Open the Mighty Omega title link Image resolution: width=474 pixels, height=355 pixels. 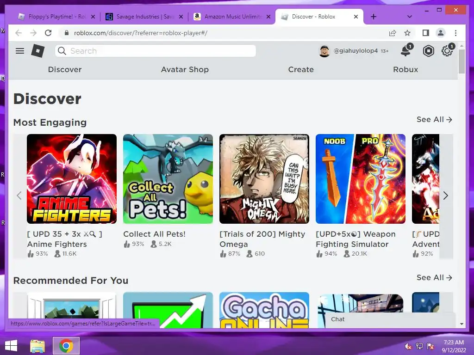[262, 239]
